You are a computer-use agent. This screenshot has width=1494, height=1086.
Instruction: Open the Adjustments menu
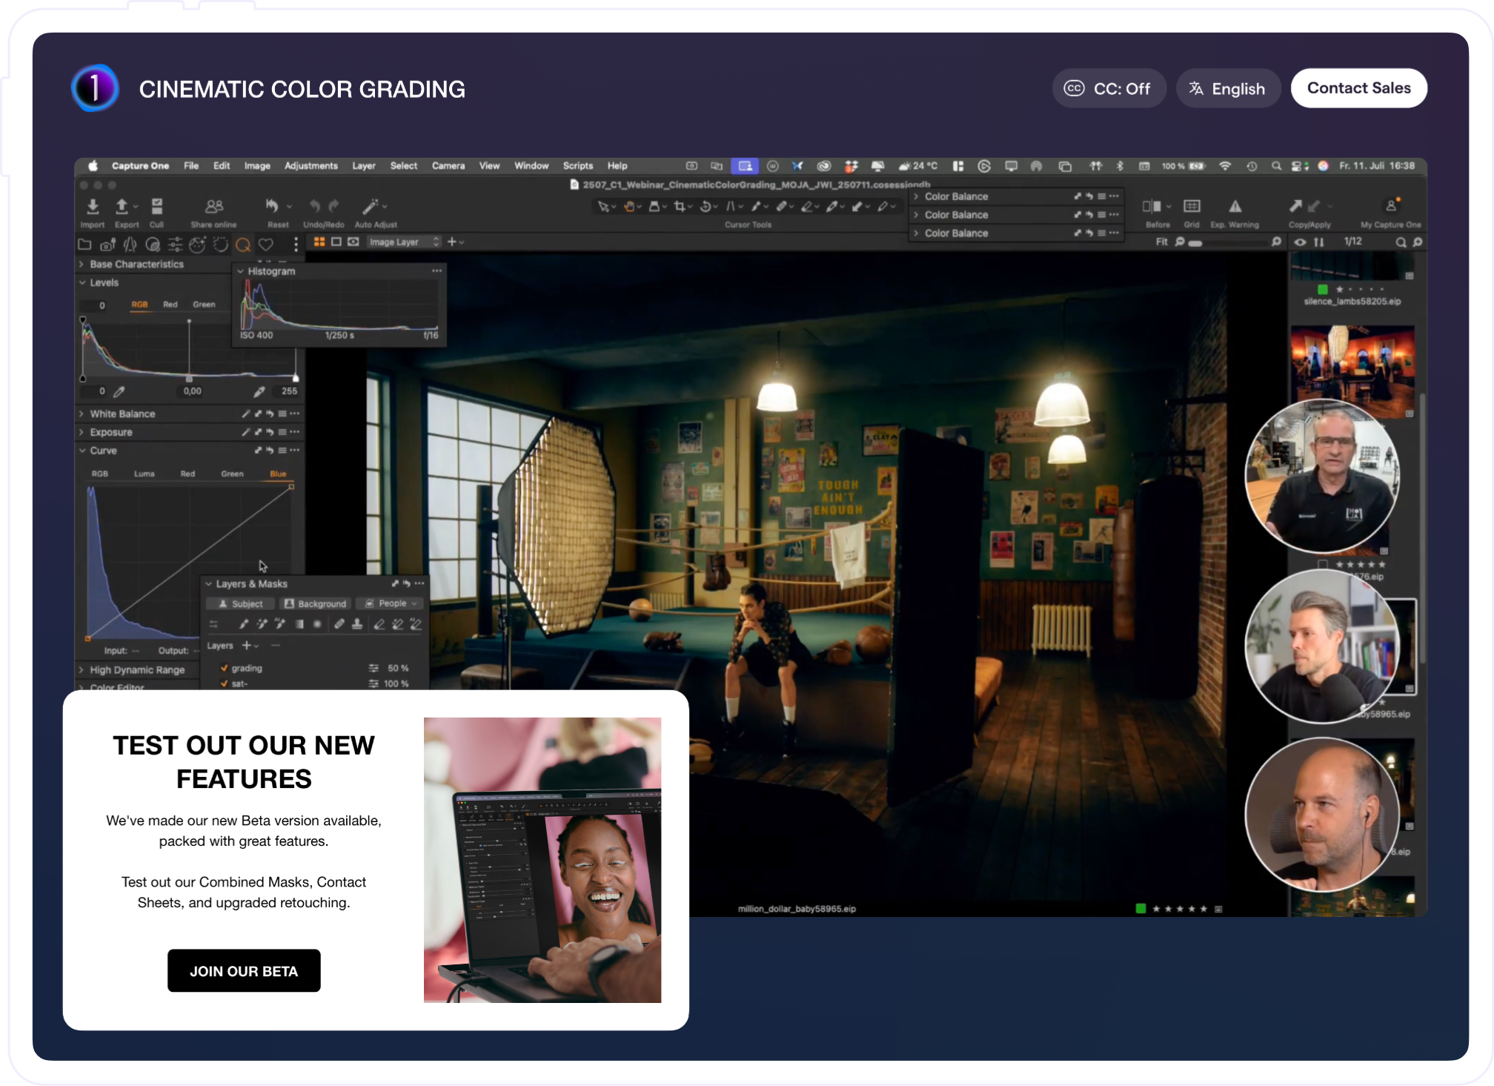pos(311,165)
